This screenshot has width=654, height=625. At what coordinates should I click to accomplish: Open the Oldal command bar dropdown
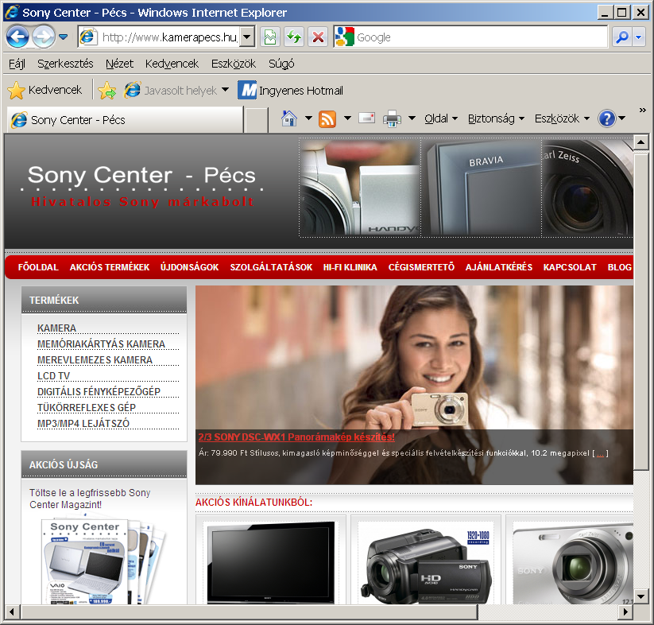coord(441,119)
